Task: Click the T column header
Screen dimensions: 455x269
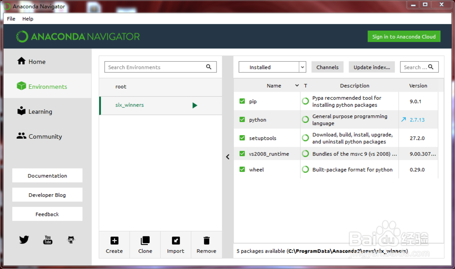Action: pos(306,86)
